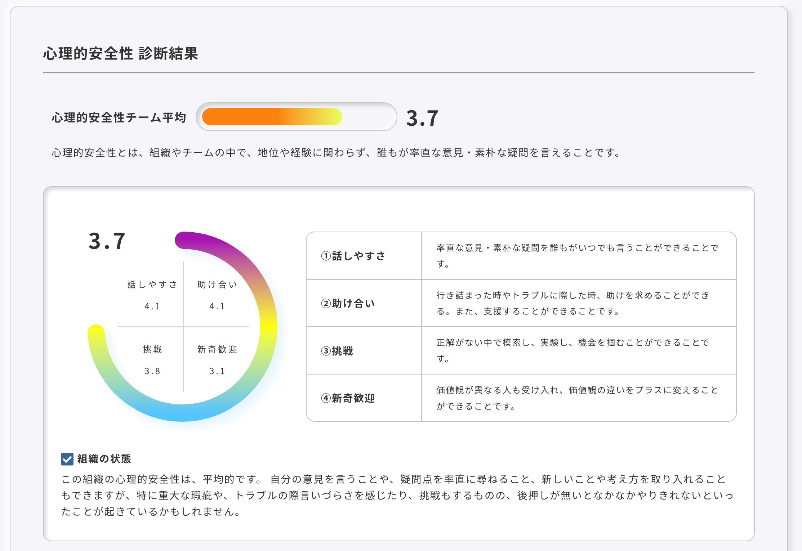Select the ③挑戦 table row label

[x=337, y=351]
